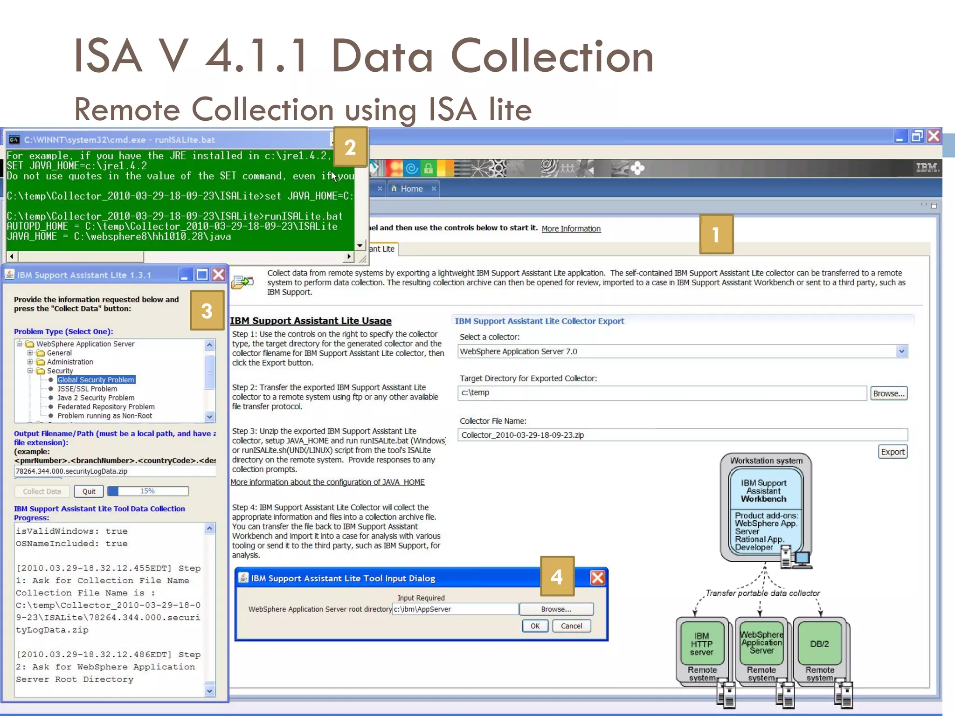This screenshot has width=955, height=716.
Task: Click the Output Filename input field
Action: [115, 471]
